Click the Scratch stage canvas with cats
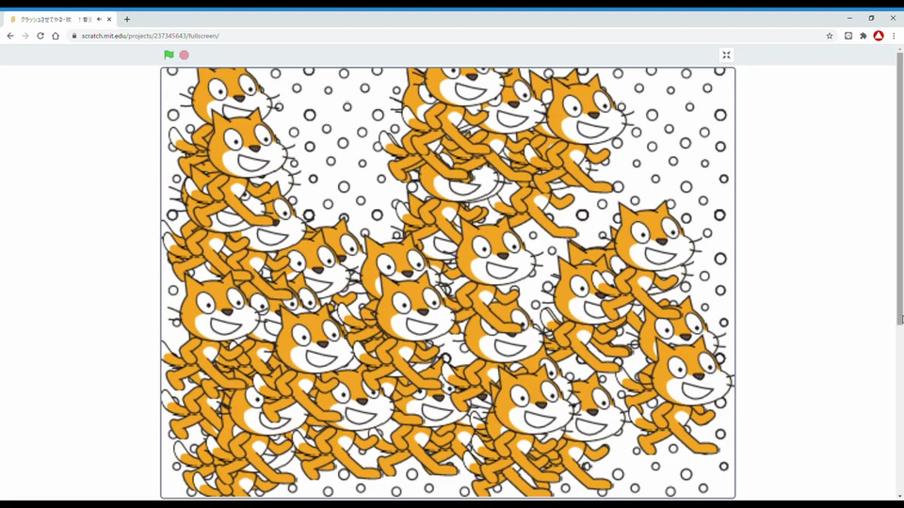Viewport: 904px width, 508px height. (448, 282)
